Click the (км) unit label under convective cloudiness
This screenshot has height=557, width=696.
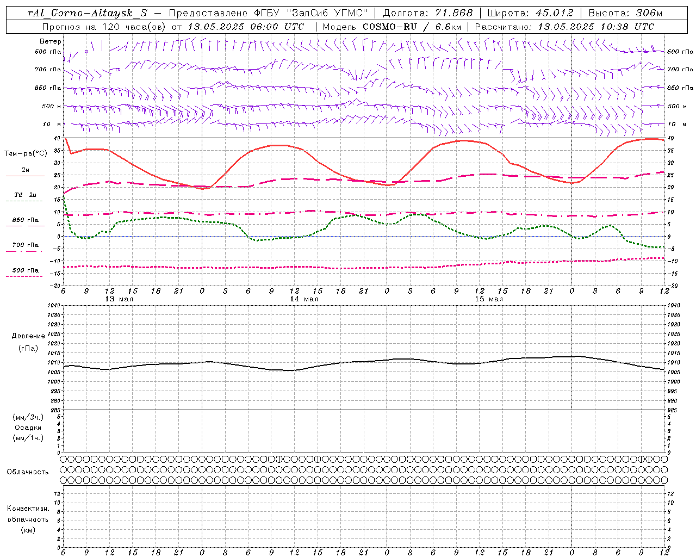(x=28, y=530)
